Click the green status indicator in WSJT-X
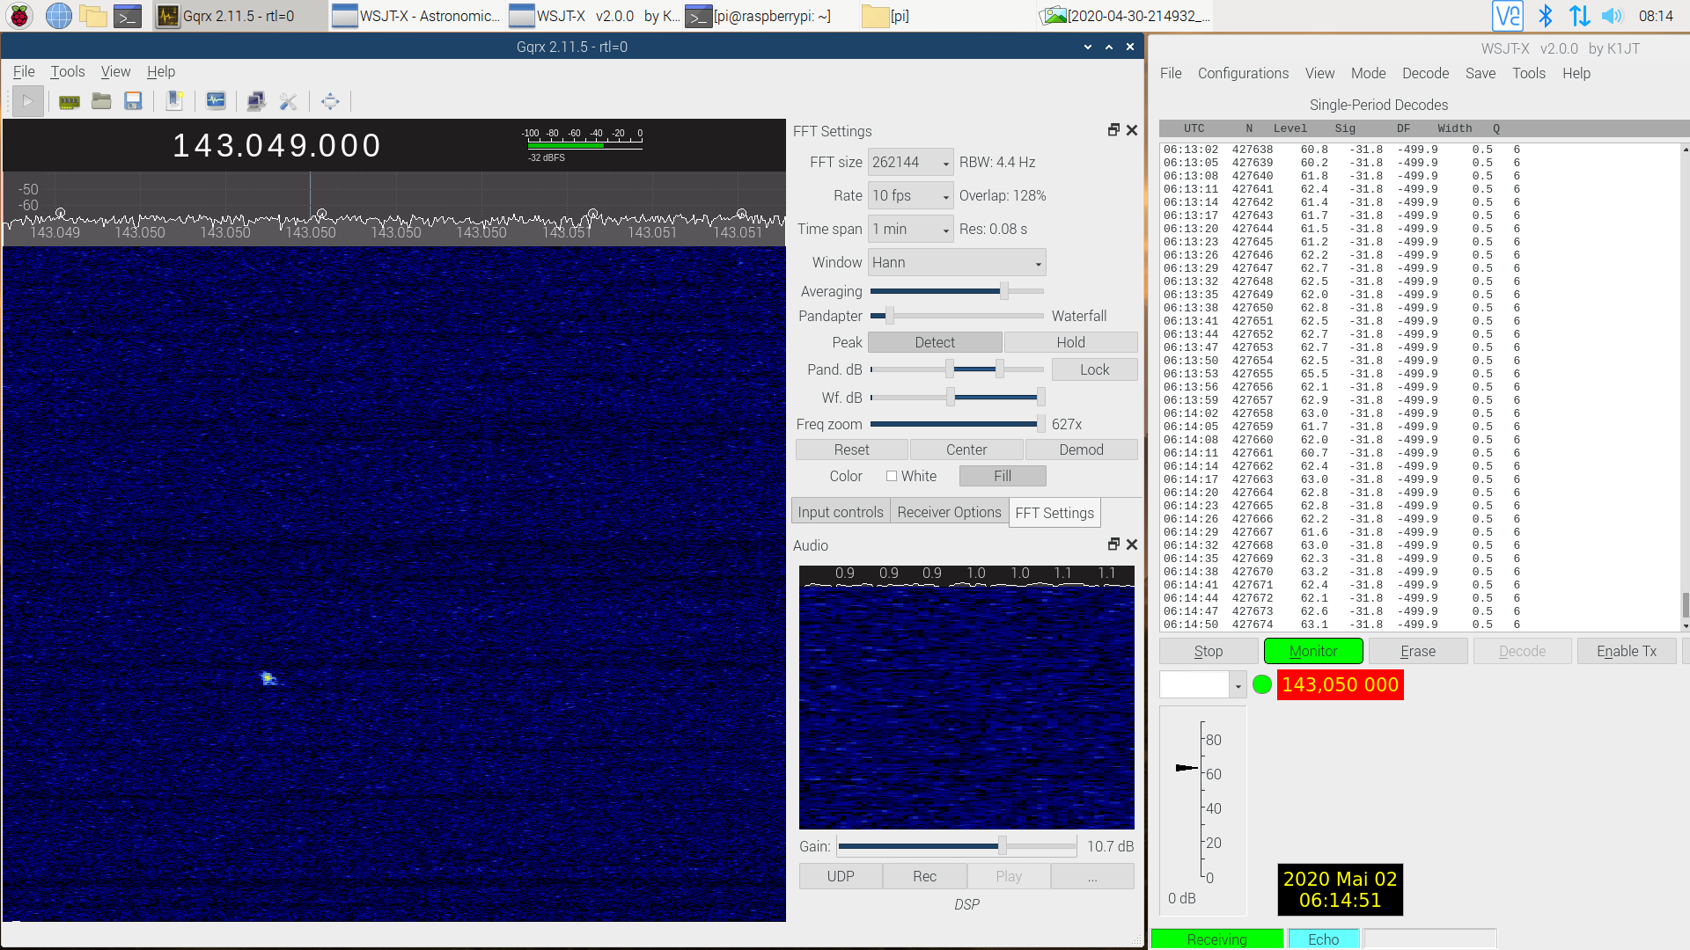1690x950 pixels. [x=1262, y=684]
